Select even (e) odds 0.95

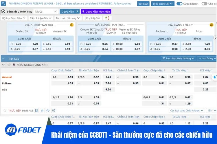tap(128, 83)
